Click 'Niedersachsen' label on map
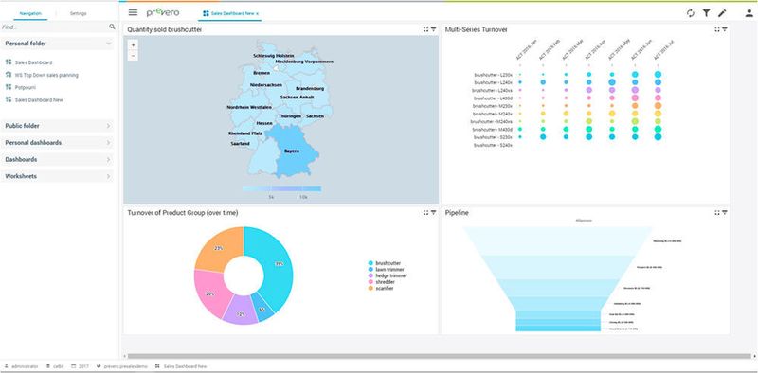Viewport: 758px width, 373px height. tap(266, 85)
